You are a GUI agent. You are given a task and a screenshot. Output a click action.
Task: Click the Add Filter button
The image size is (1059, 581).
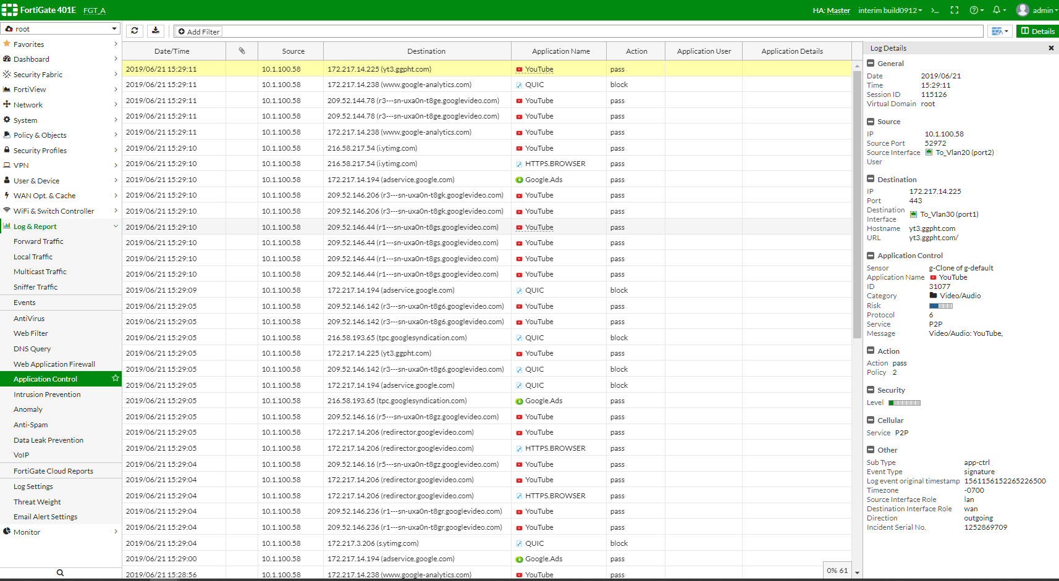click(199, 31)
